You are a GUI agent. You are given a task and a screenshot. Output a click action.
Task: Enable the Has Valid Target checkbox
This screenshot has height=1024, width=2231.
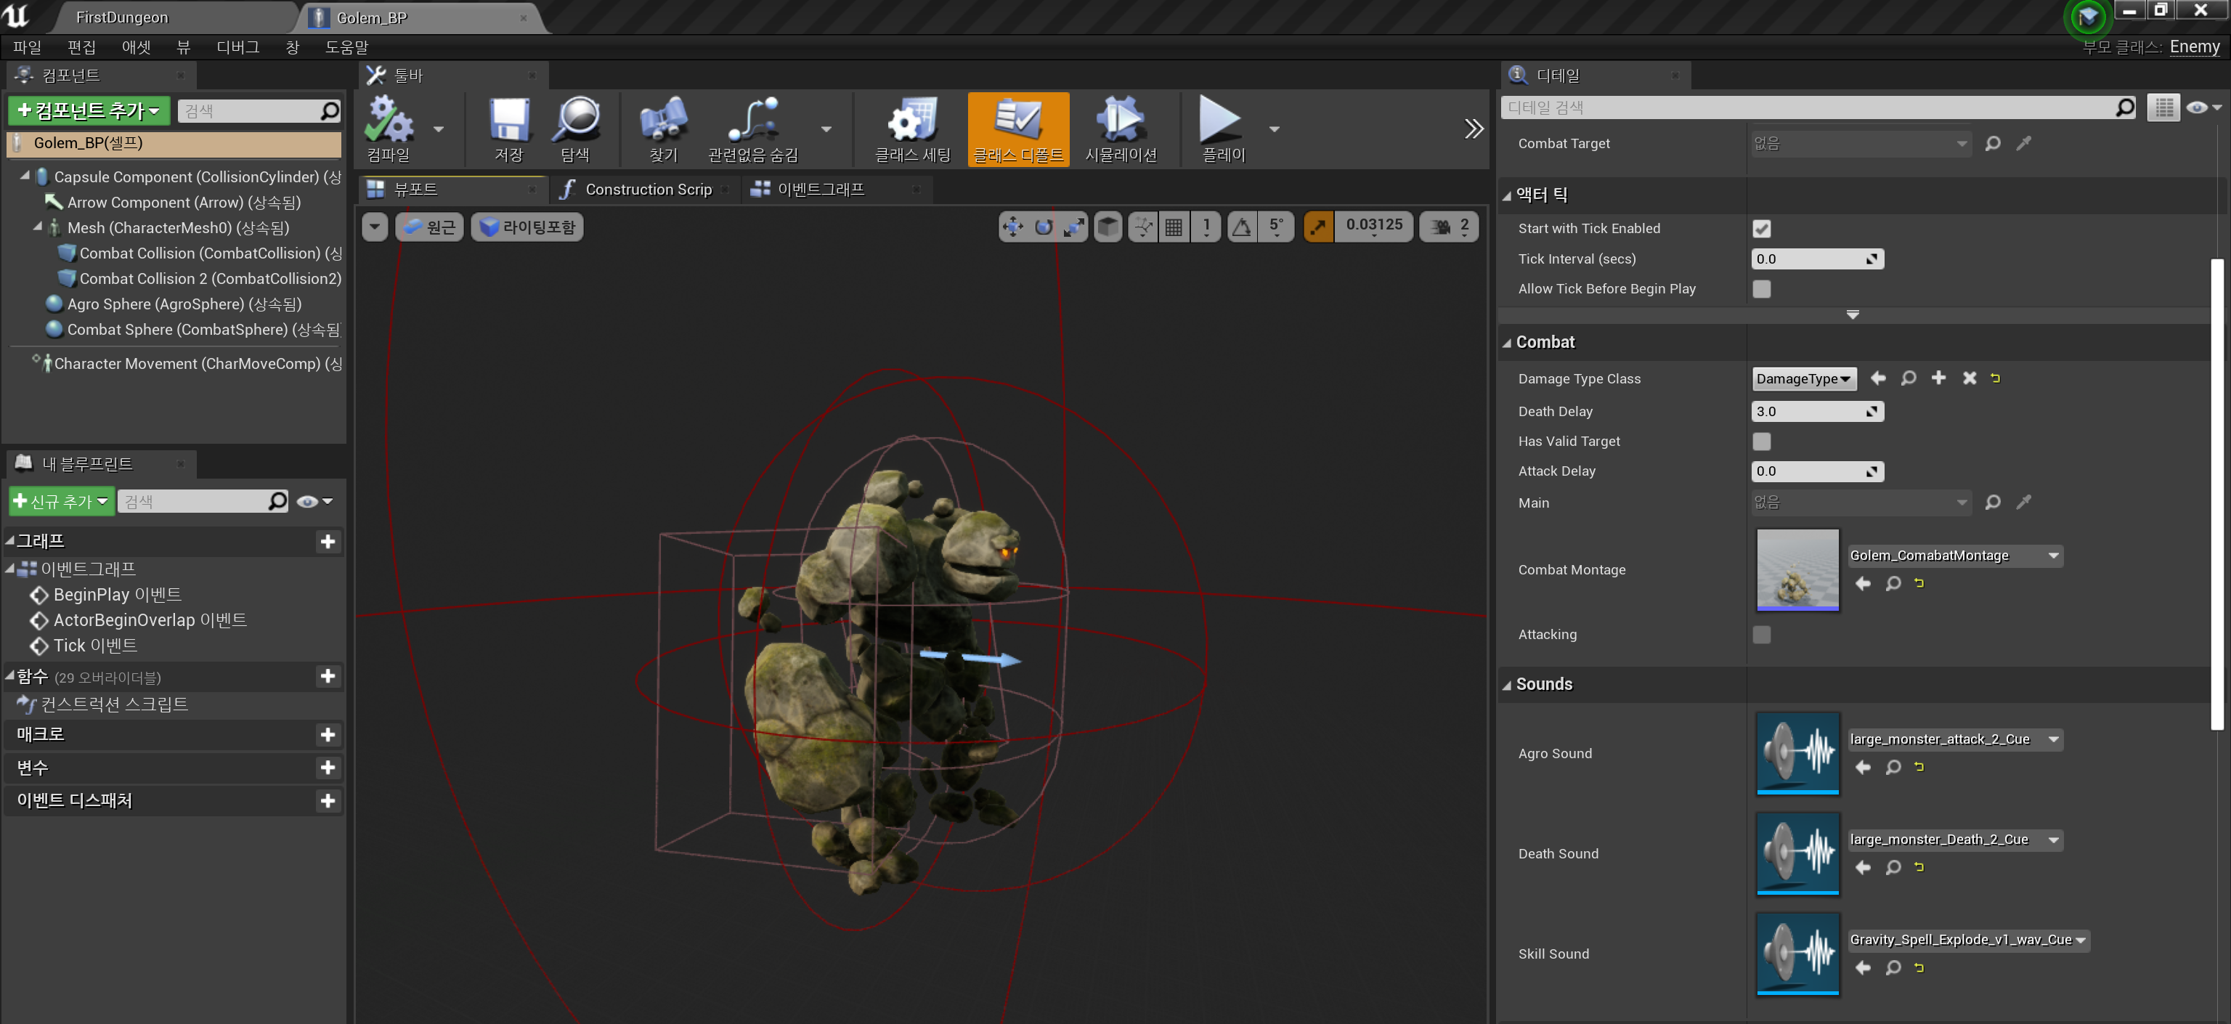[1760, 442]
